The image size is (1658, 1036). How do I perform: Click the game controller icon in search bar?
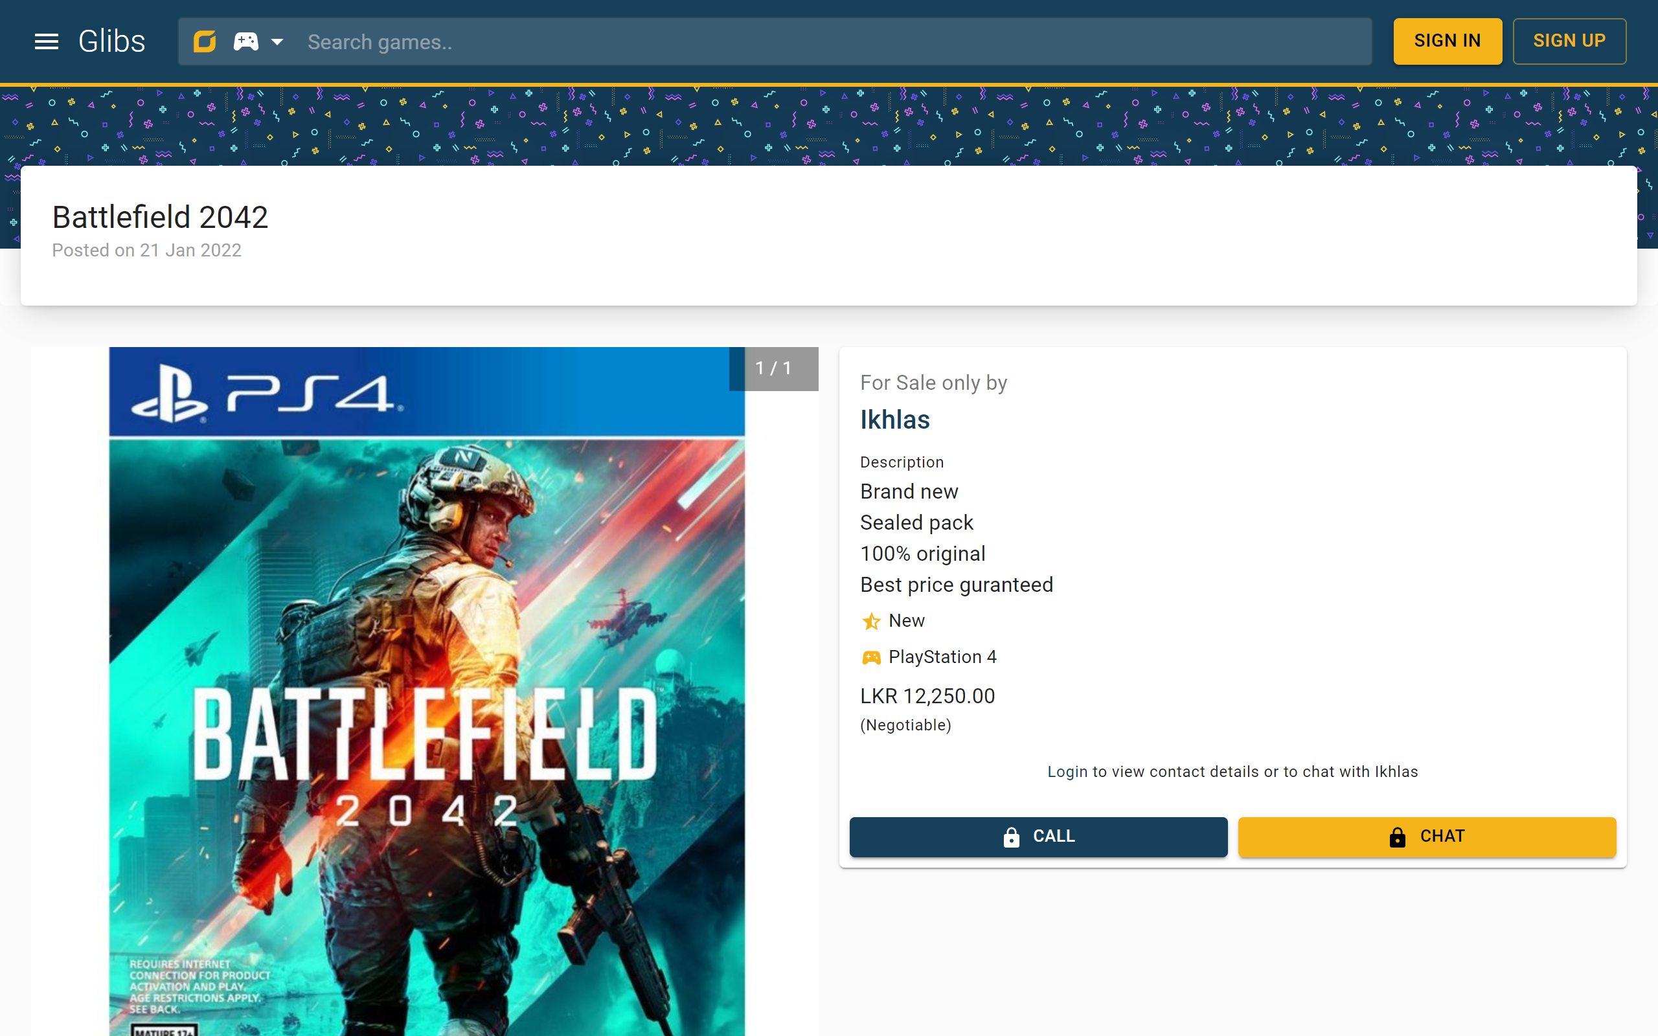pos(246,42)
